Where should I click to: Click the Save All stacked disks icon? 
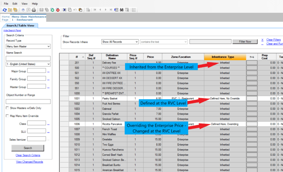[x=47, y=10]
